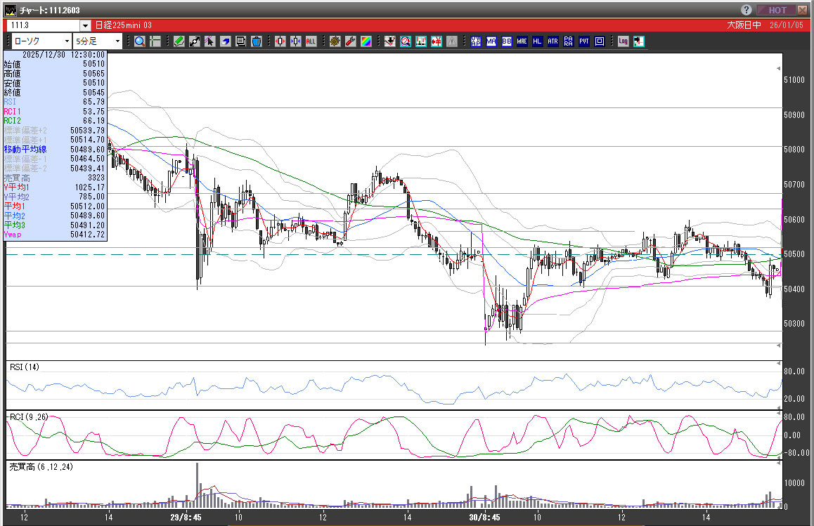Click the Log scale button

(x=623, y=41)
